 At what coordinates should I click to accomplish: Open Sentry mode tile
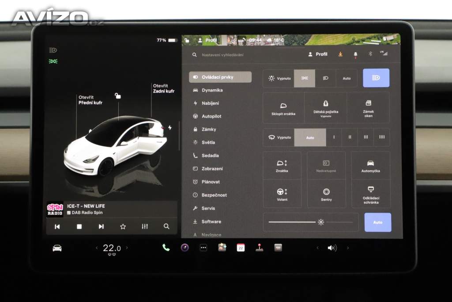click(x=326, y=194)
